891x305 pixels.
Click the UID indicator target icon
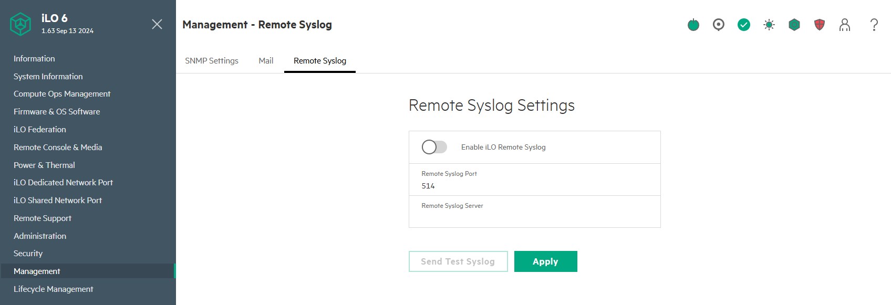[719, 25]
